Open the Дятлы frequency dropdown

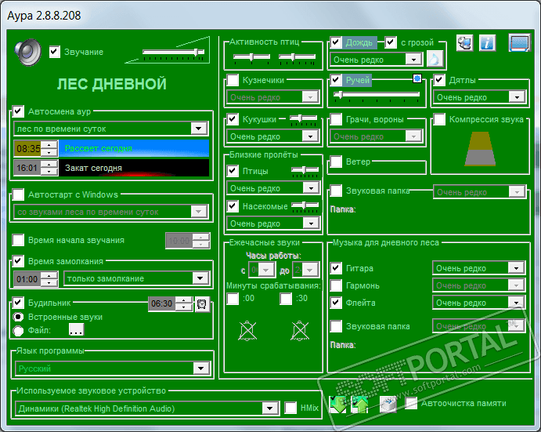coord(480,97)
